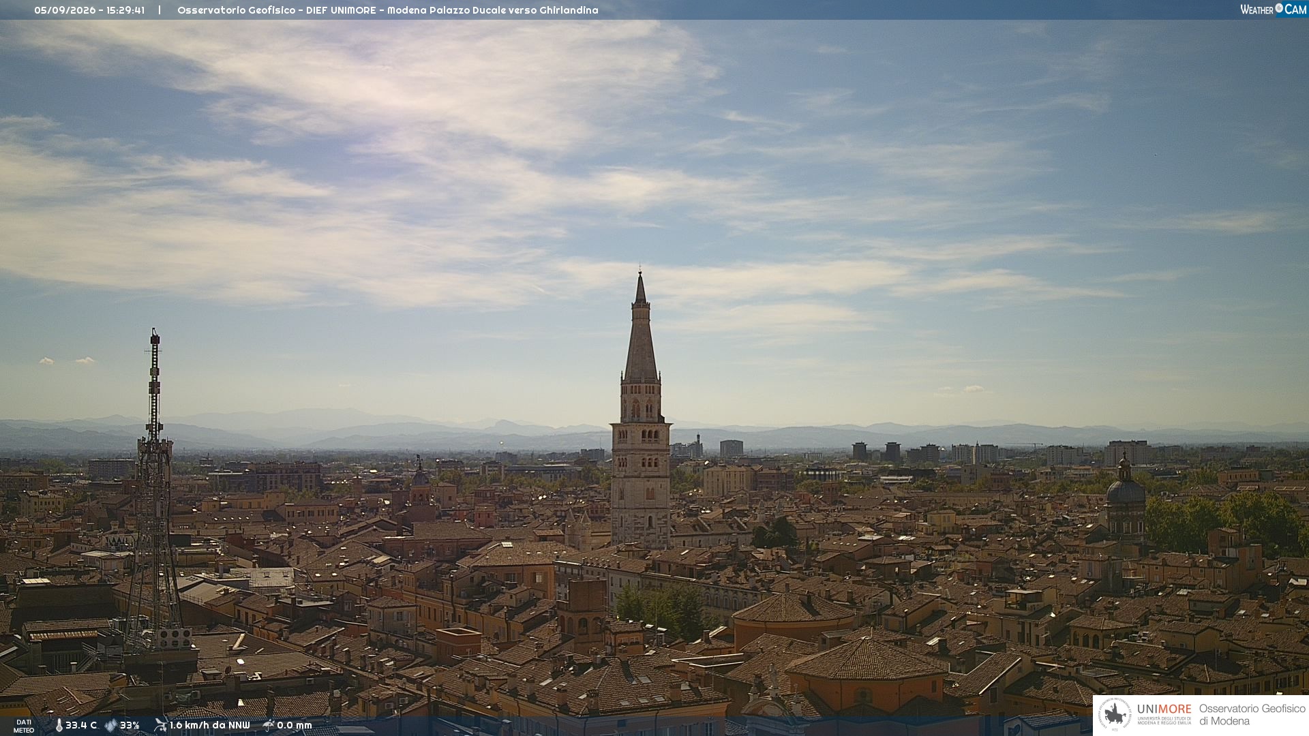
Task: Click the WeatherCam logo
Action: point(1273,10)
